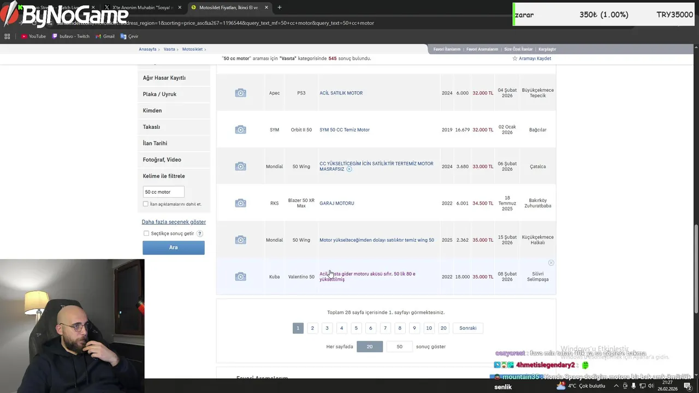The image size is (699, 393).
Task: Show more options via Daha fazla seçenek göster
Action: pos(174,222)
